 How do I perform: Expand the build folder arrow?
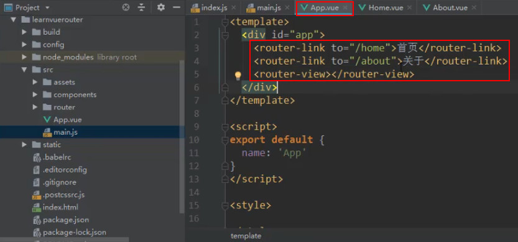(x=24, y=32)
